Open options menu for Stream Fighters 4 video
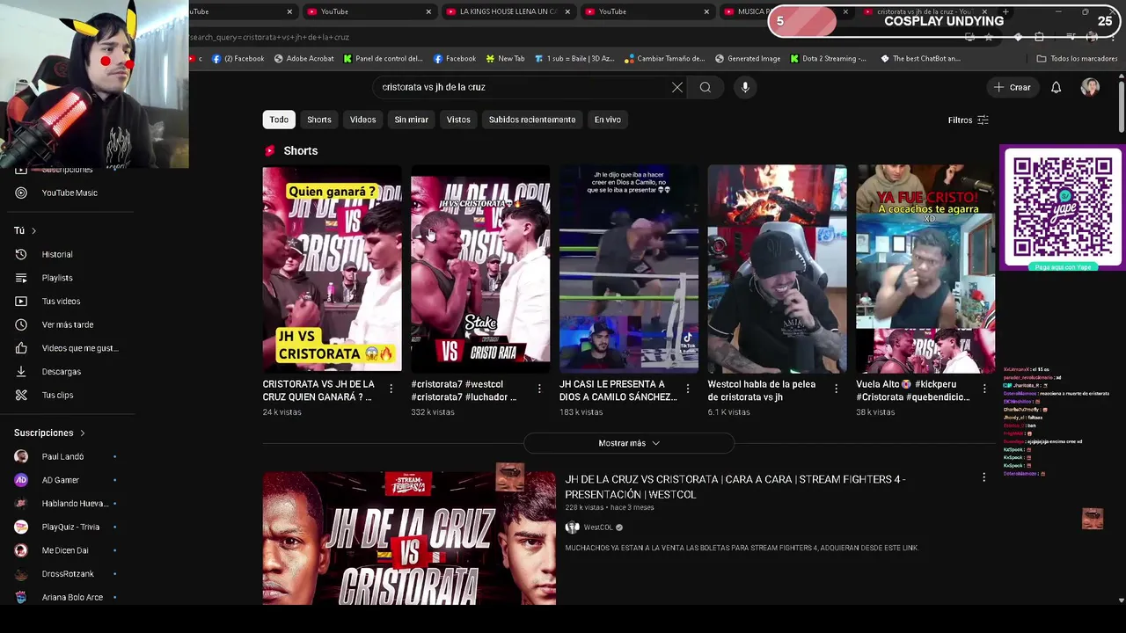Screen dimensions: 1126x633 [983, 477]
